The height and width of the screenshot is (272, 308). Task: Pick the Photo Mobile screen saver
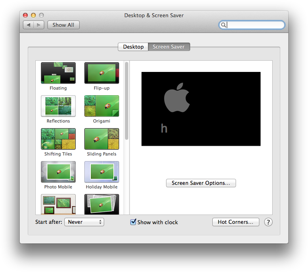point(58,172)
